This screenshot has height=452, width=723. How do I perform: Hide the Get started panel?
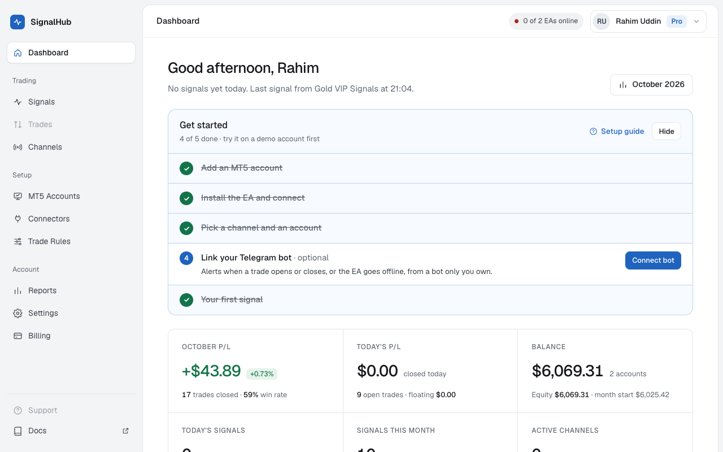pyautogui.click(x=667, y=131)
